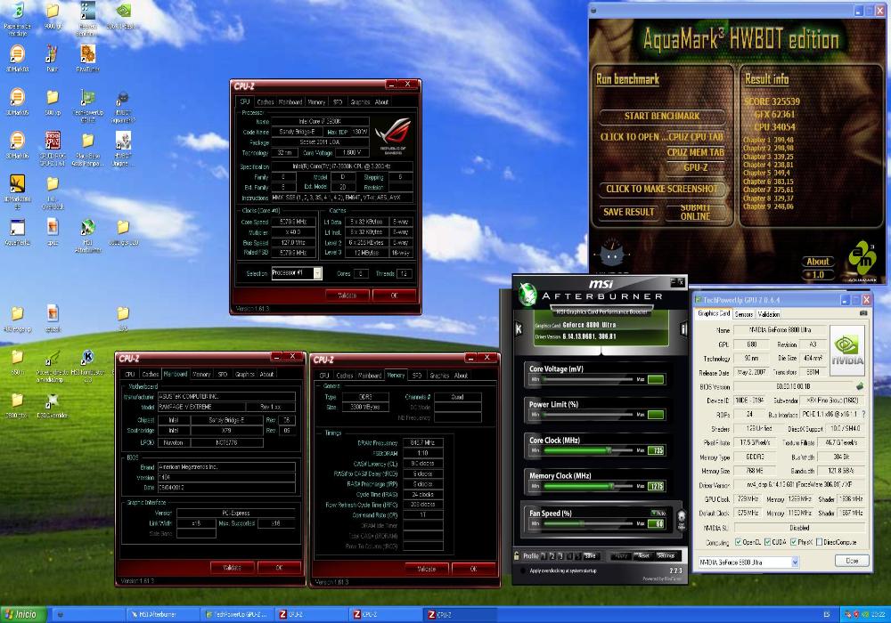Click the NVIDIA logo in GPU-Z

[846, 350]
